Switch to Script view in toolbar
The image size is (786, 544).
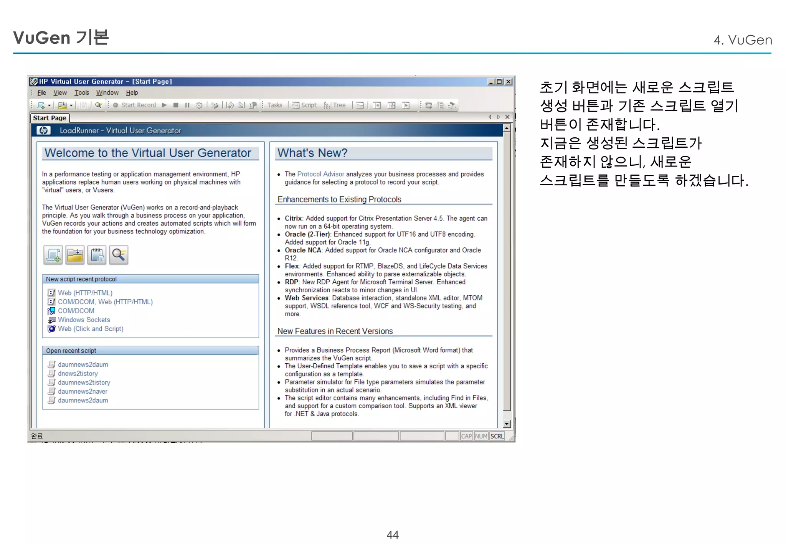point(304,105)
